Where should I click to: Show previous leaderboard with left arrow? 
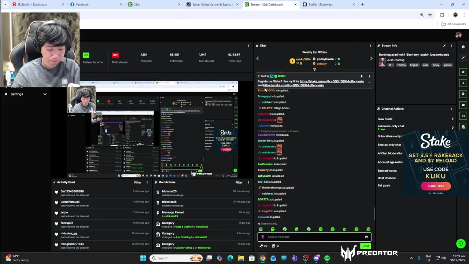258,58
